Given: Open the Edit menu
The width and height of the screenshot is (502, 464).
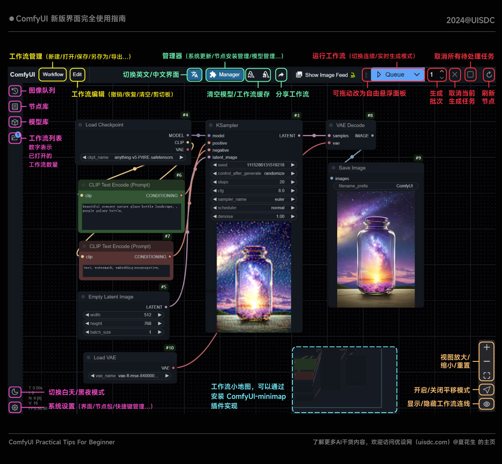Looking at the screenshot, I should tap(77, 75).
